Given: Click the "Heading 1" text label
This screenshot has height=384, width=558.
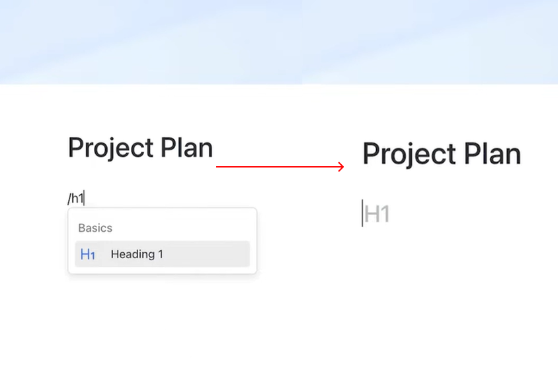Looking at the screenshot, I should [x=137, y=254].
